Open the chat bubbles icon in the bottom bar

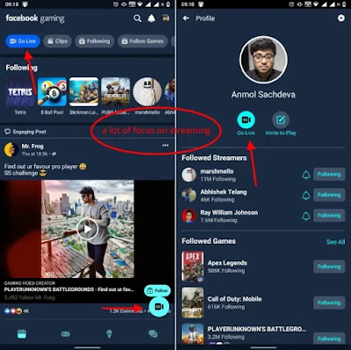click(x=153, y=334)
